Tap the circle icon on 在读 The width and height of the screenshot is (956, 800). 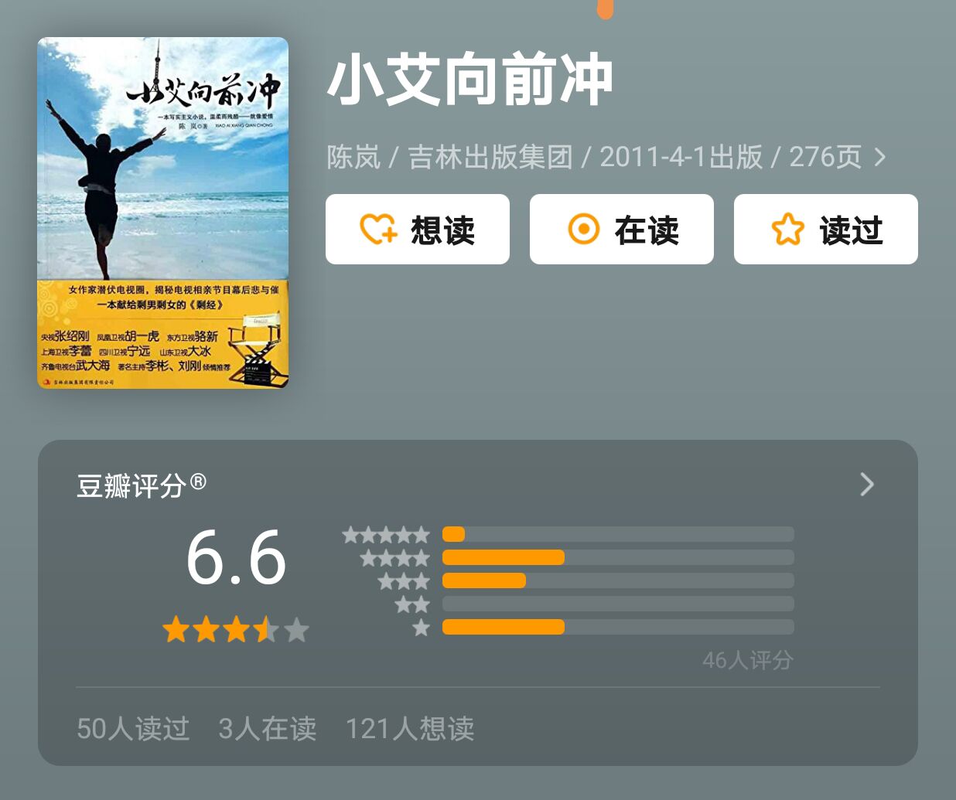[x=584, y=230]
